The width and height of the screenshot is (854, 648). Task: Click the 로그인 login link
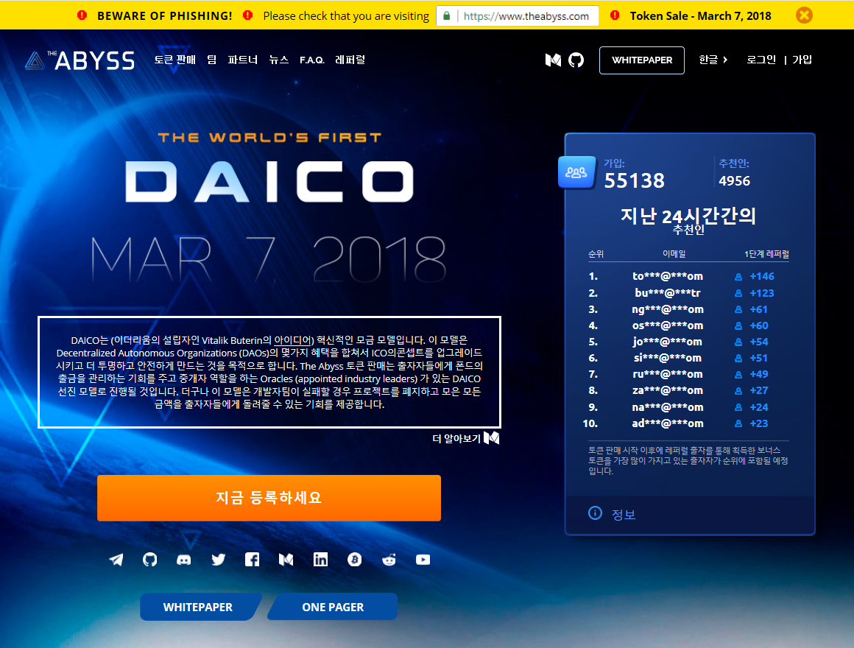[761, 60]
